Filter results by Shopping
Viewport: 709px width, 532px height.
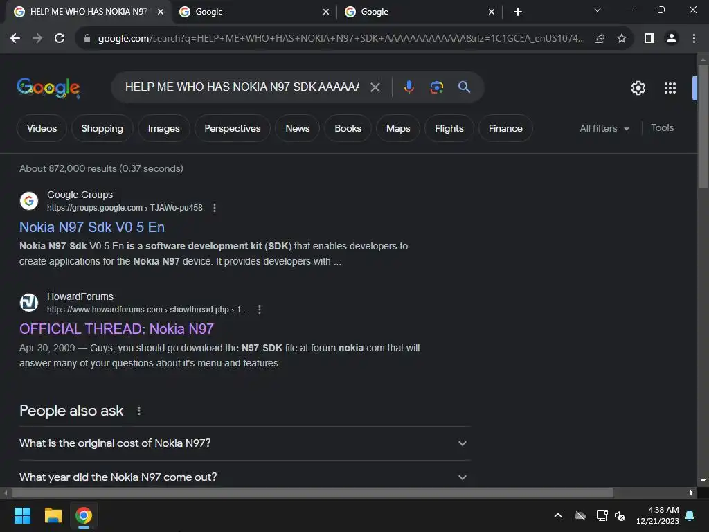click(x=102, y=128)
